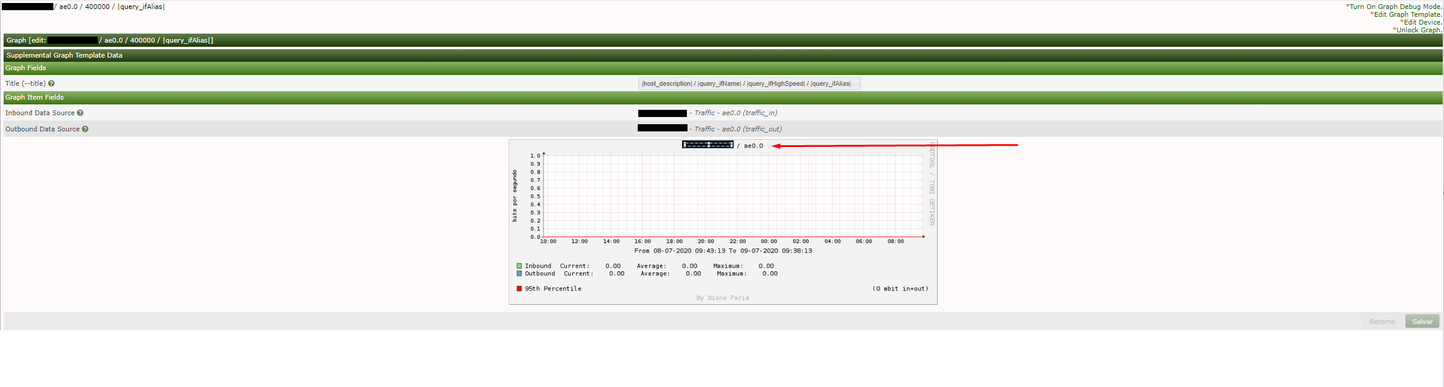Click the Inbound green legend swatch
The width and height of the screenshot is (1444, 387).
[519, 266]
